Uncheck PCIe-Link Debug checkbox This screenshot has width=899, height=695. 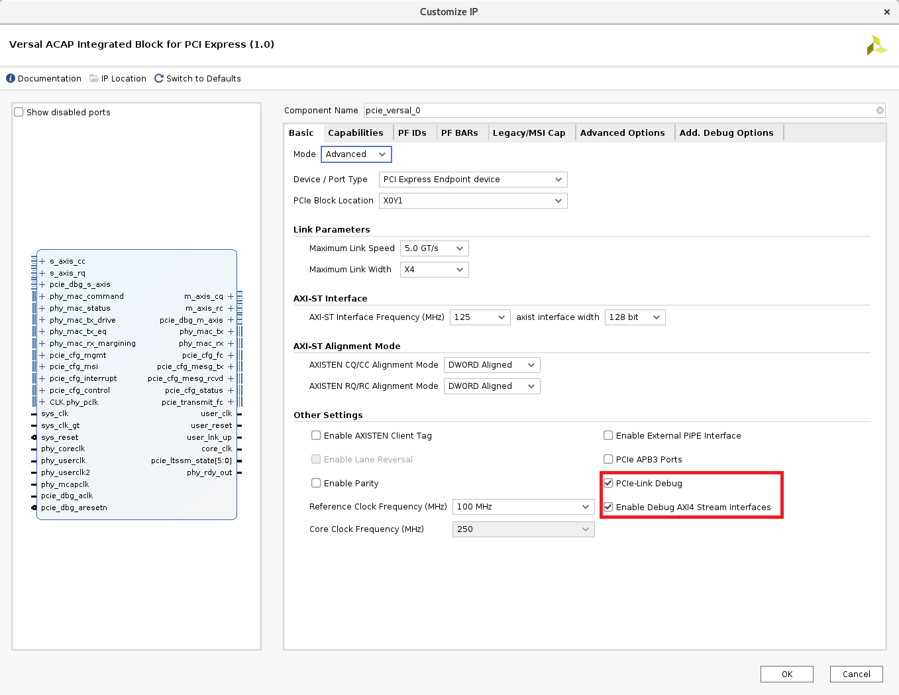(x=608, y=483)
